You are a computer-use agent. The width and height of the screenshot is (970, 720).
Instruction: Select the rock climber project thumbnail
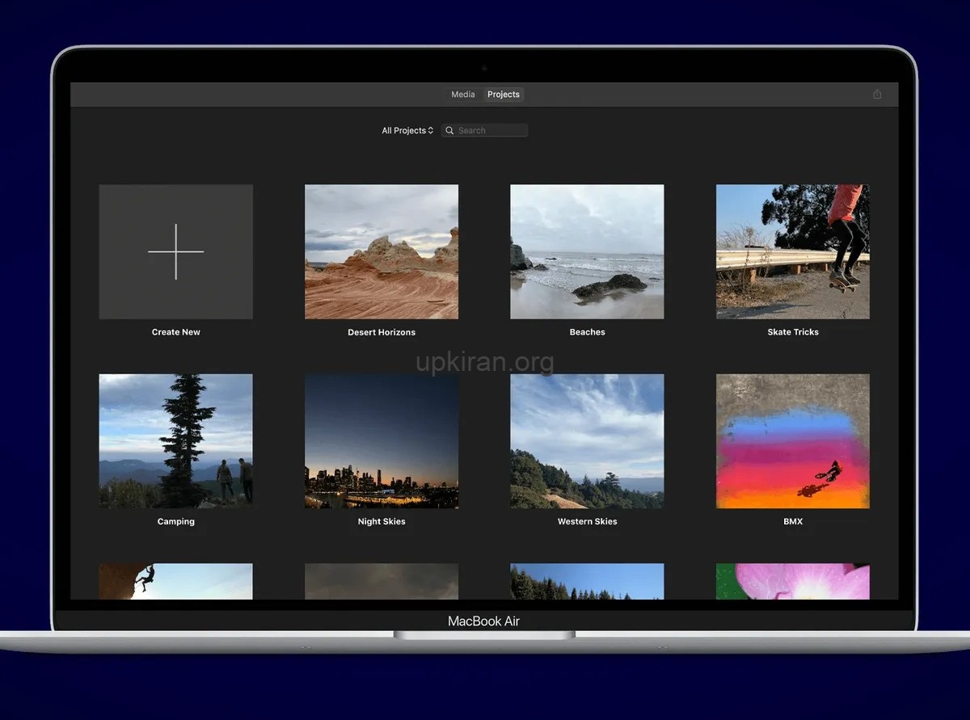tap(175, 581)
